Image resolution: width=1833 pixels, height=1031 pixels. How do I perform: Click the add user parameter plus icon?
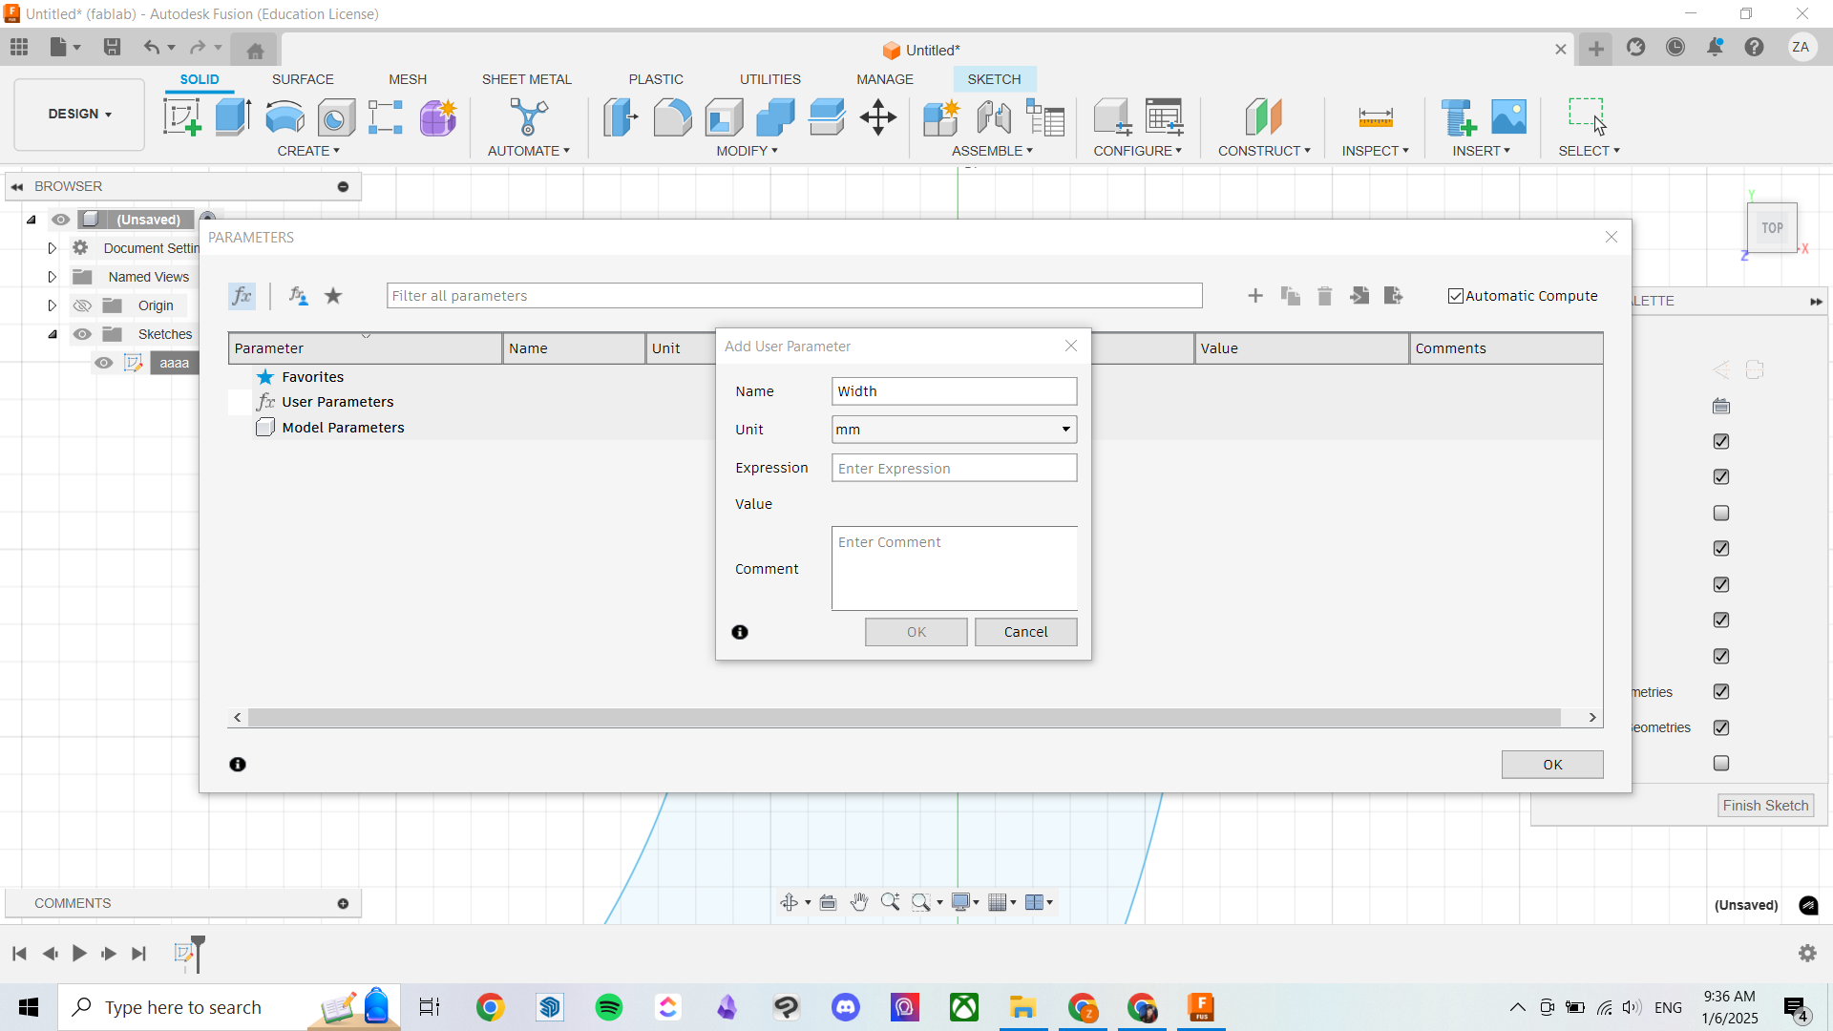tap(1255, 296)
